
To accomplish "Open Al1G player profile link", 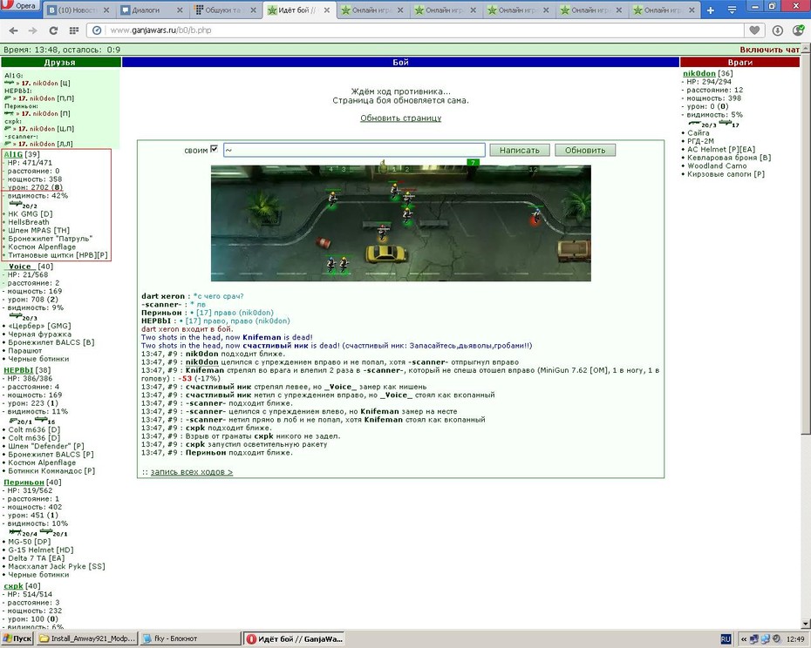I will pyautogui.click(x=13, y=154).
